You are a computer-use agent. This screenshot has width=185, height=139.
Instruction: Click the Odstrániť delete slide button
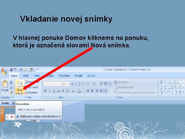[x=31, y=93]
